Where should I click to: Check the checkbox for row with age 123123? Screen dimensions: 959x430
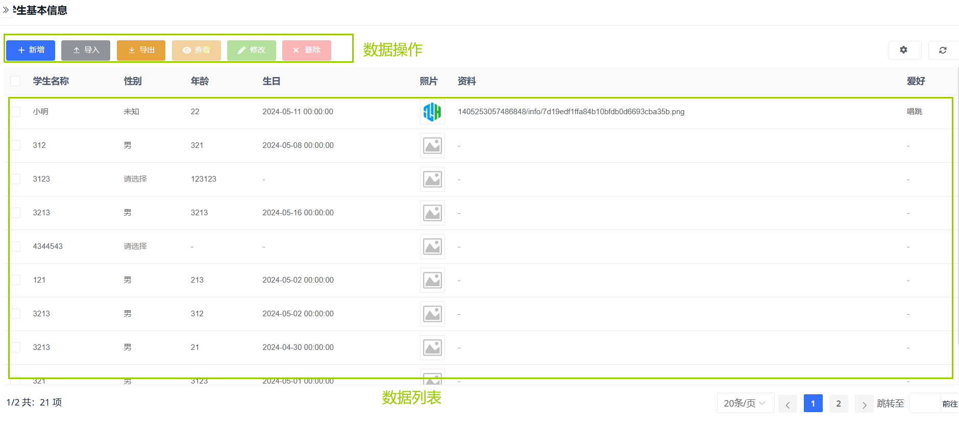[15, 179]
